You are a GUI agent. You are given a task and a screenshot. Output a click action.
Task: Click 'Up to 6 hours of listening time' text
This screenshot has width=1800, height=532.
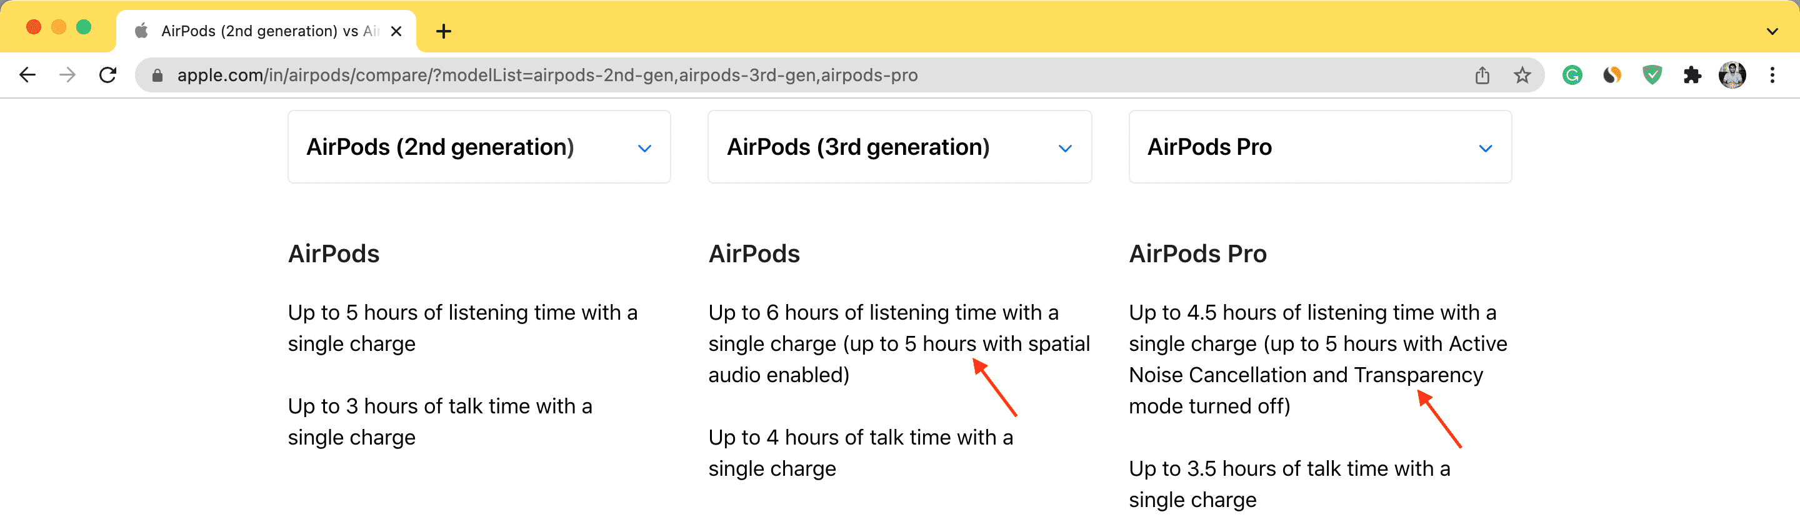[899, 343]
